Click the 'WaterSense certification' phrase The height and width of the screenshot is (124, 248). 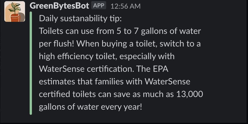click(97, 69)
